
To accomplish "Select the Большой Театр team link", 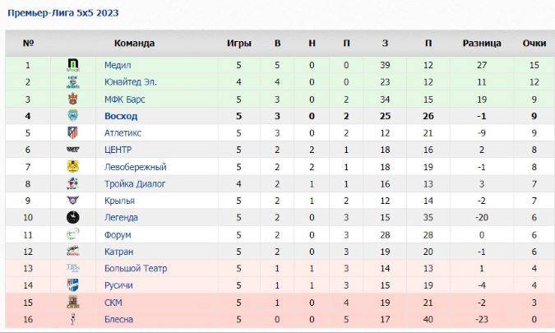I will (x=136, y=268).
